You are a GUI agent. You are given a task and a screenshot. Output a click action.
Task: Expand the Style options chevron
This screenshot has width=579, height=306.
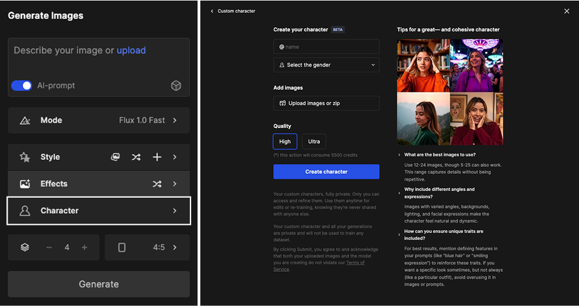pyautogui.click(x=175, y=157)
